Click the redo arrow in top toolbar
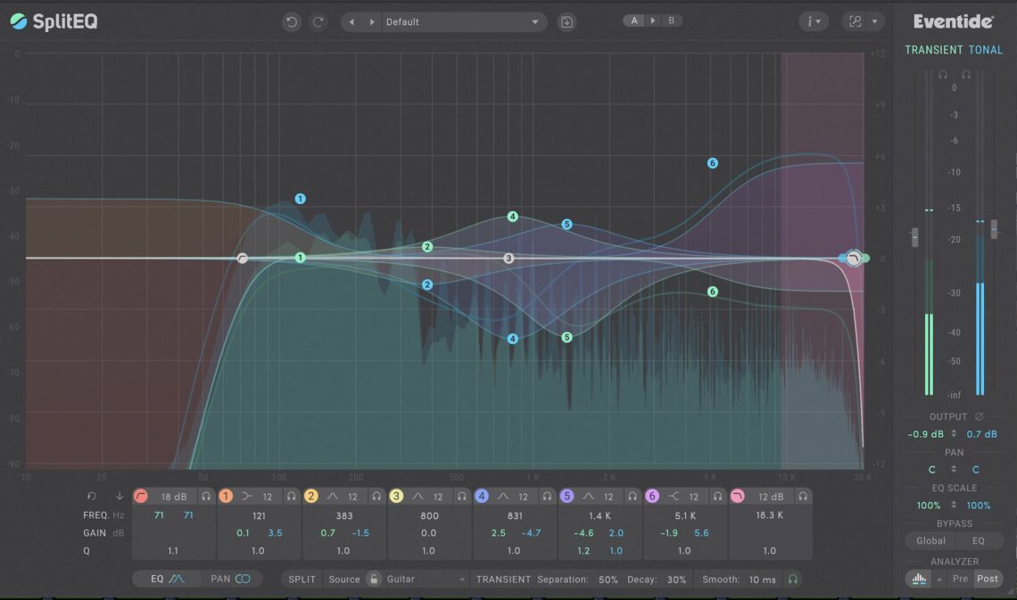The width and height of the screenshot is (1017, 600). point(318,22)
